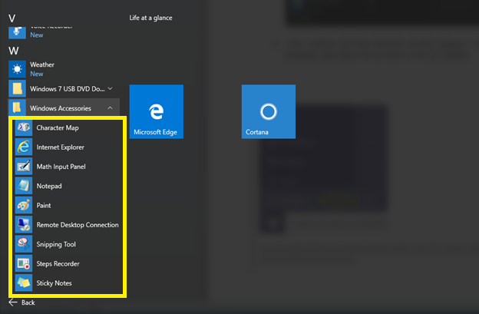Viewport: 479px width, 314px height.
Task: Select the Character Map label
Action: (x=58, y=128)
